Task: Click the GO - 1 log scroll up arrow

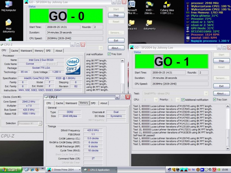Action: coord(228,106)
